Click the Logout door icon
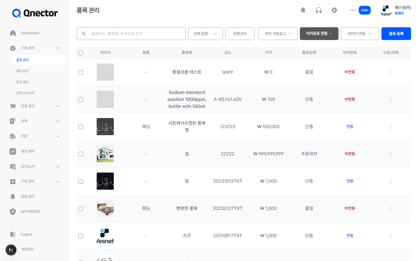This screenshot has width=418, height=261. [x=13, y=234]
